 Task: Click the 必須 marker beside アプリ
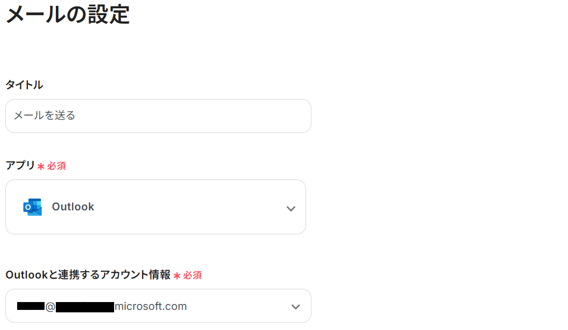[56, 166]
